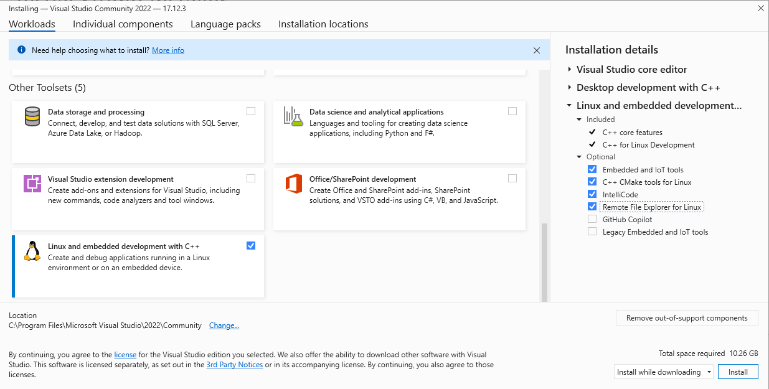The height and width of the screenshot is (389, 769).
Task: Click the Linux penguin workload icon
Action: point(32,251)
